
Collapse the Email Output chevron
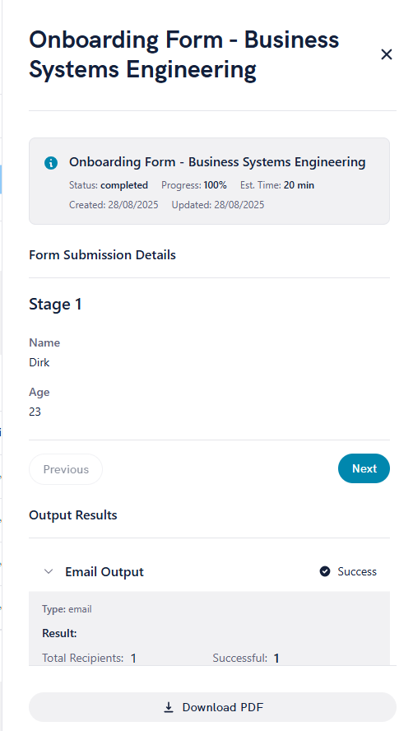click(49, 571)
